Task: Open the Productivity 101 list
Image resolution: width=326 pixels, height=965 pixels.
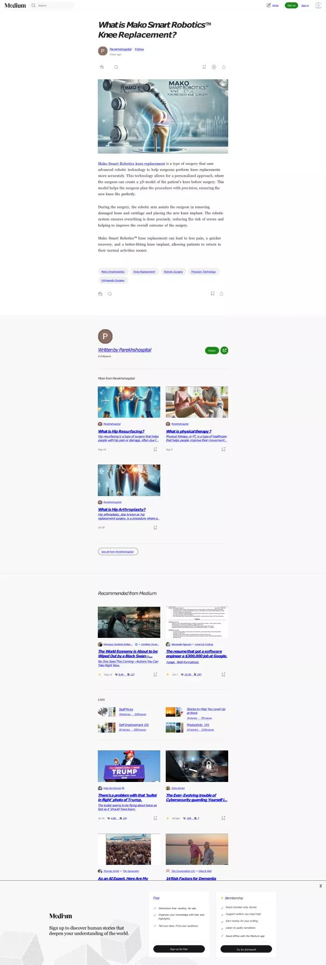Action: pos(198,725)
